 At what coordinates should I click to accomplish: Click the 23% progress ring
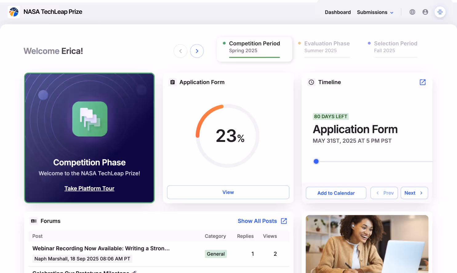[228, 136]
